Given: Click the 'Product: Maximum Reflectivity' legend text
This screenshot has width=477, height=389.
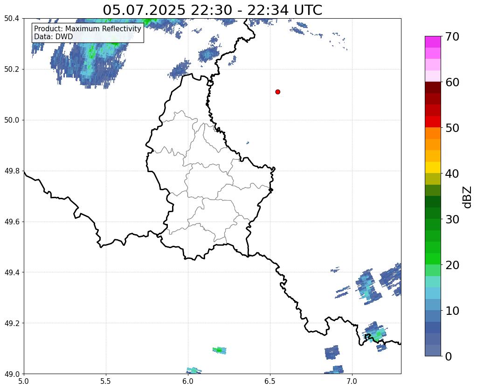Looking at the screenshot, I should (88, 28).
